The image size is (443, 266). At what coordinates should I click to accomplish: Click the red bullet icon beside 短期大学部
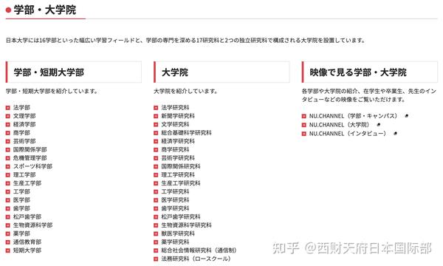(x=8, y=250)
